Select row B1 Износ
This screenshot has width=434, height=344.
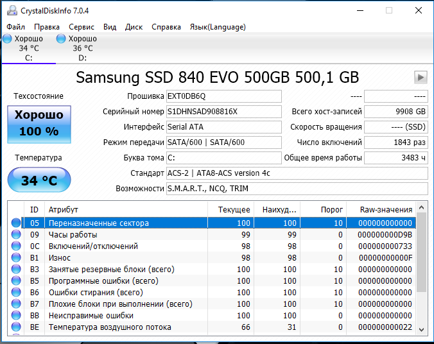[x=212, y=258]
